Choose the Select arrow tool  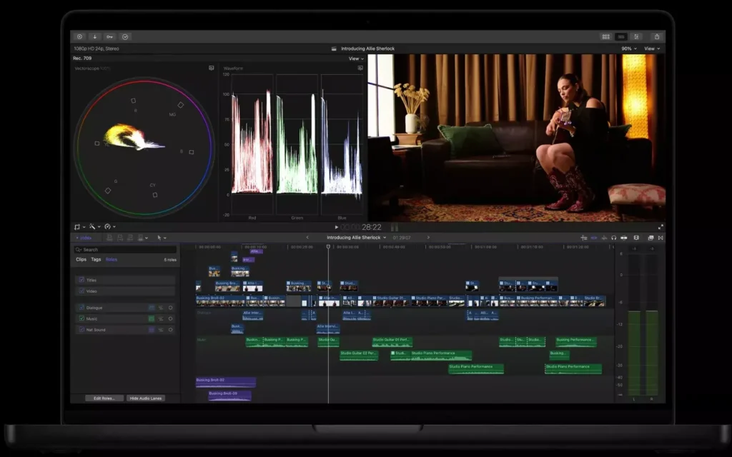tap(159, 238)
